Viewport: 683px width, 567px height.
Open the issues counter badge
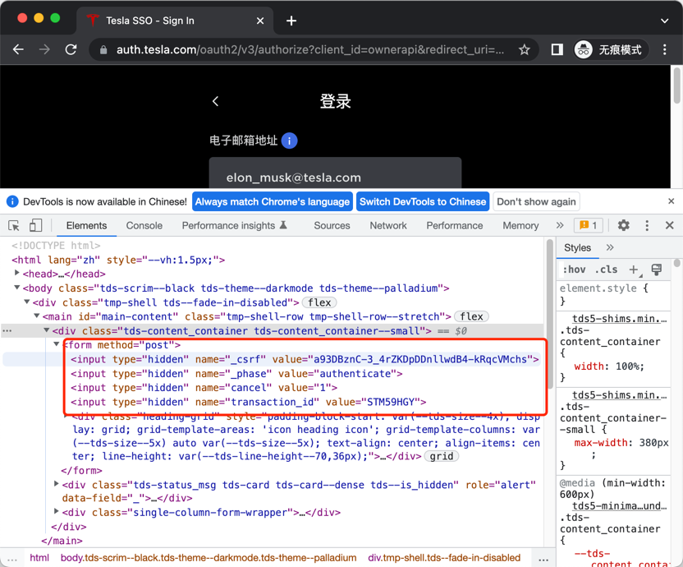tap(589, 225)
